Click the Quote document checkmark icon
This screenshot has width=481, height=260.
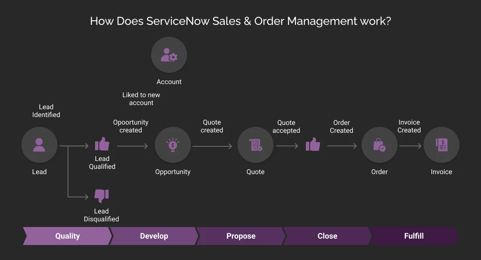pos(256,145)
